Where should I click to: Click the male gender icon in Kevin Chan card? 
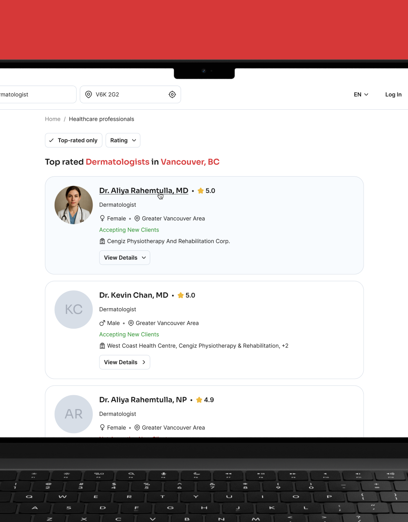point(102,323)
